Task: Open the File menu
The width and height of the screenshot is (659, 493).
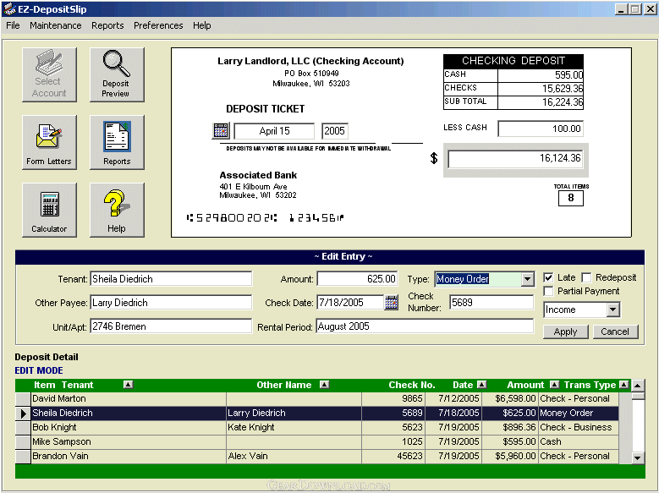Action: pos(13,25)
